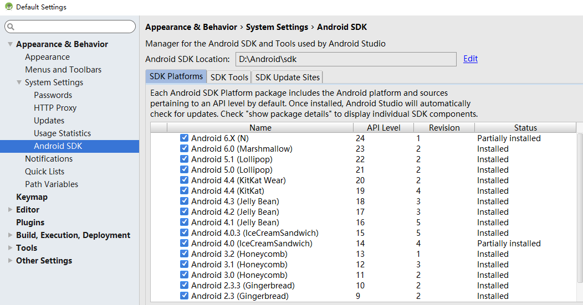Toggle Android 4.2 (Jelly Bean) checkbox
The width and height of the screenshot is (583, 305).
click(184, 211)
